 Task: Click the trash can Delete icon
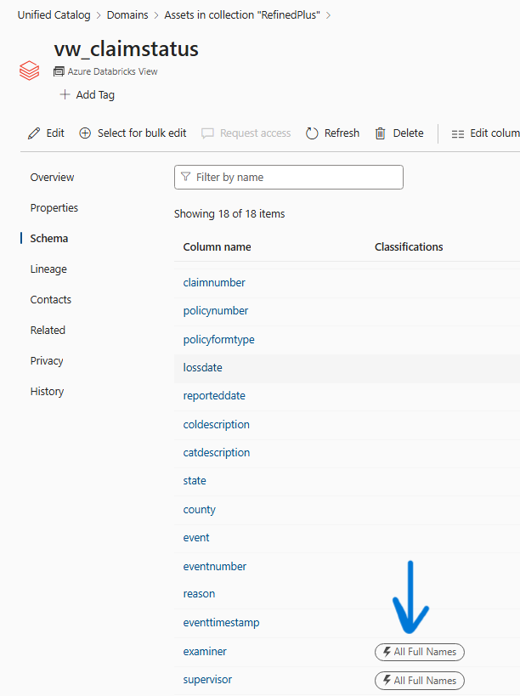[x=381, y=133]
